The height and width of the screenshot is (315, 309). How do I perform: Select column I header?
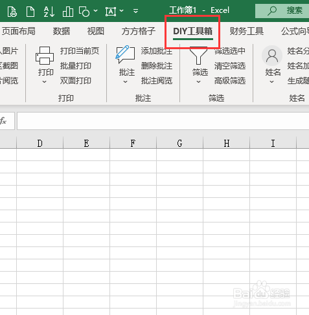click(x=273, y=143)
